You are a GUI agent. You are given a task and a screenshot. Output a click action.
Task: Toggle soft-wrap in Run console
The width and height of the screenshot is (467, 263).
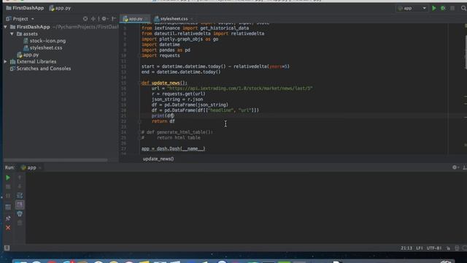tap(20, 196)
